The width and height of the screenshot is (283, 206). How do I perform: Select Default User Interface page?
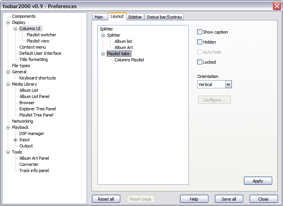[40, 53]
